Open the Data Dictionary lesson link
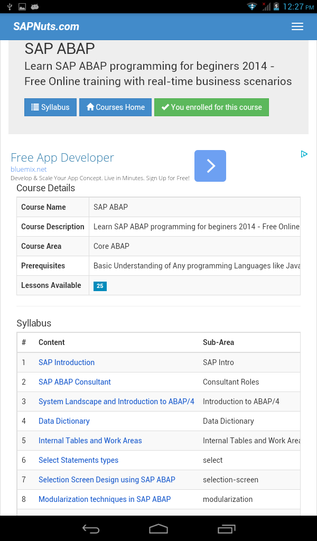Screen dimensions: 317x541 point(64,421)
